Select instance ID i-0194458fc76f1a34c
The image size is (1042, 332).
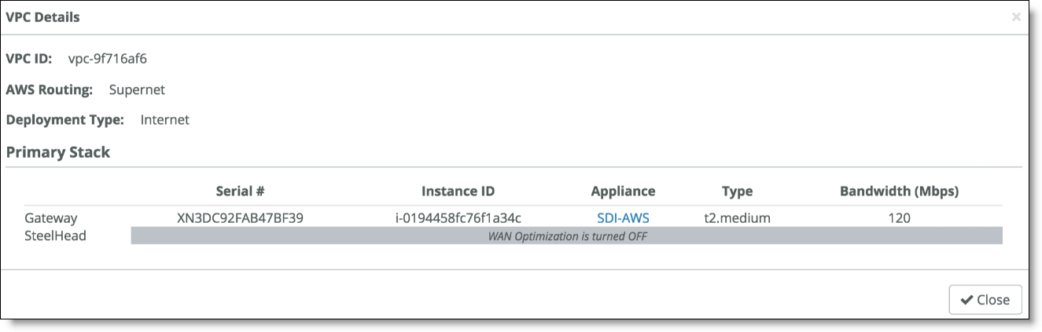pyautogui.click(x=458, y=218)
